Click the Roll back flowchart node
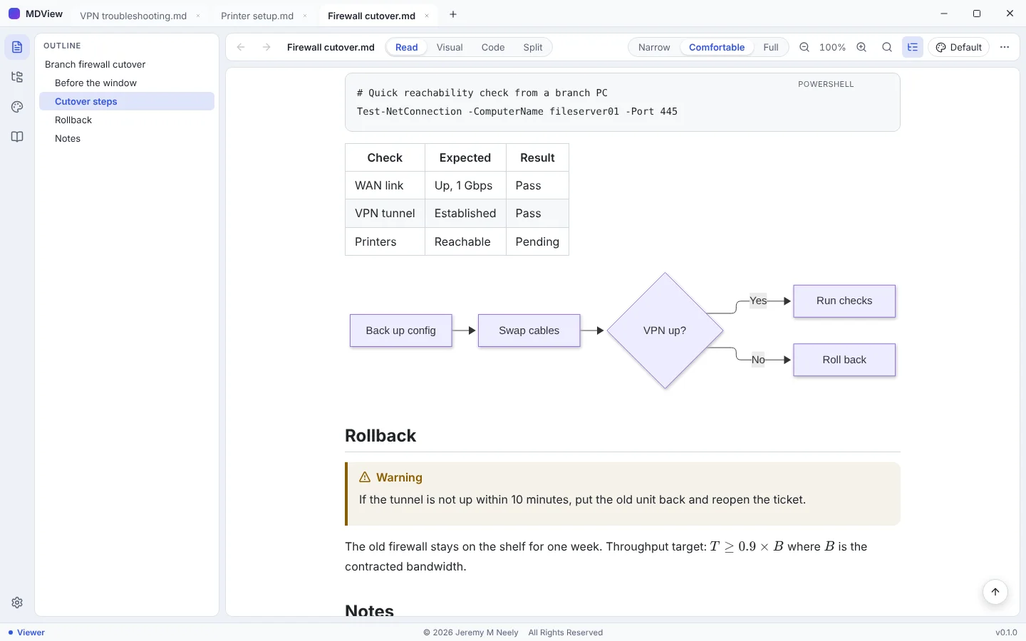Image resolution: width=1026 pixels, height=641 pixels. tap(844, 360)
